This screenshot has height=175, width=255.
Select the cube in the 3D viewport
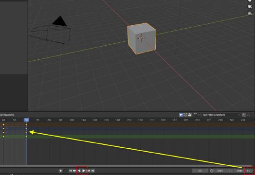(142, 38)
